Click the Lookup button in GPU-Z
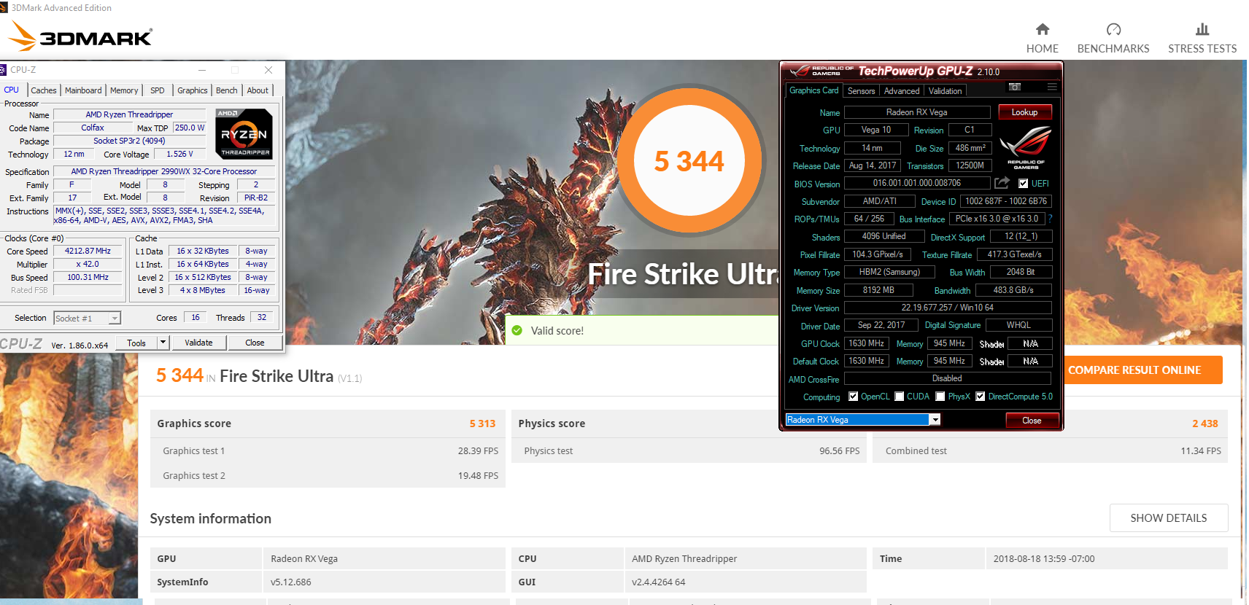1249x605 pixels. pyautogui.click(x=1025, y=112)
